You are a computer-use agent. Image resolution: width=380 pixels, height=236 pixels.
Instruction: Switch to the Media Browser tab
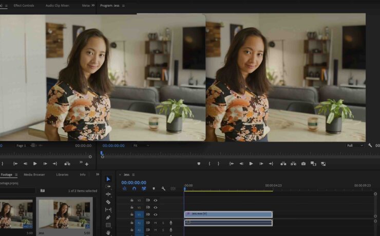34,174
